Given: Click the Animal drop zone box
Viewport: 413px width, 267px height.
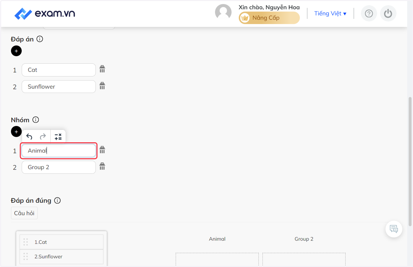Looking at the screenshot, I should pos(217,259).
